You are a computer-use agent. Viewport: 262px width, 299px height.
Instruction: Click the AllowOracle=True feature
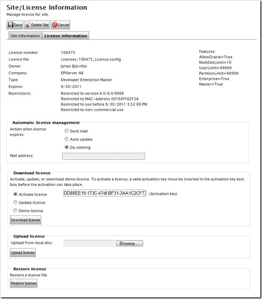(216, 57)
